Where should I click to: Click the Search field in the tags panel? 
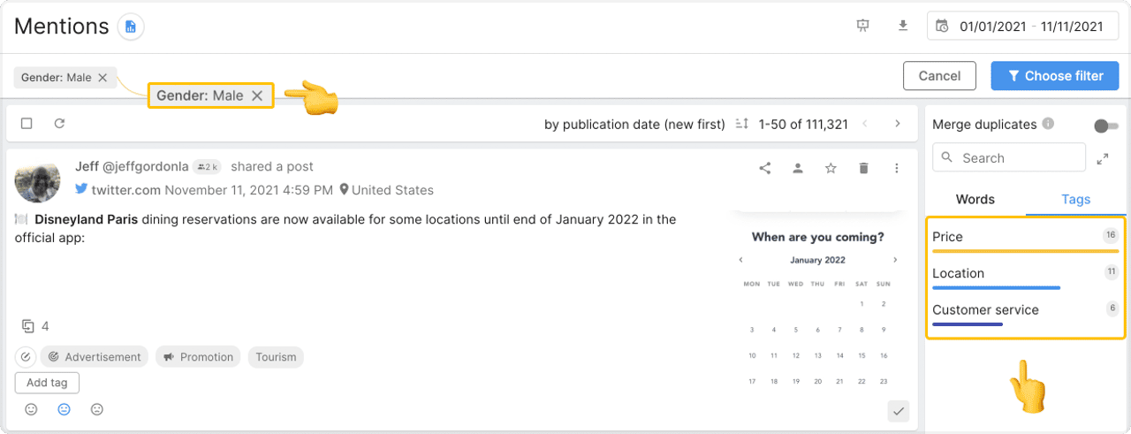(1009, 157)
